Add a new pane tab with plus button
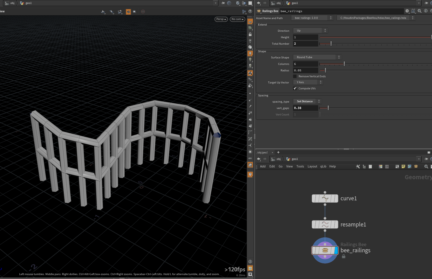Image resolution: width=432 pixels, height=279 pixels. (x=278, y=152)
